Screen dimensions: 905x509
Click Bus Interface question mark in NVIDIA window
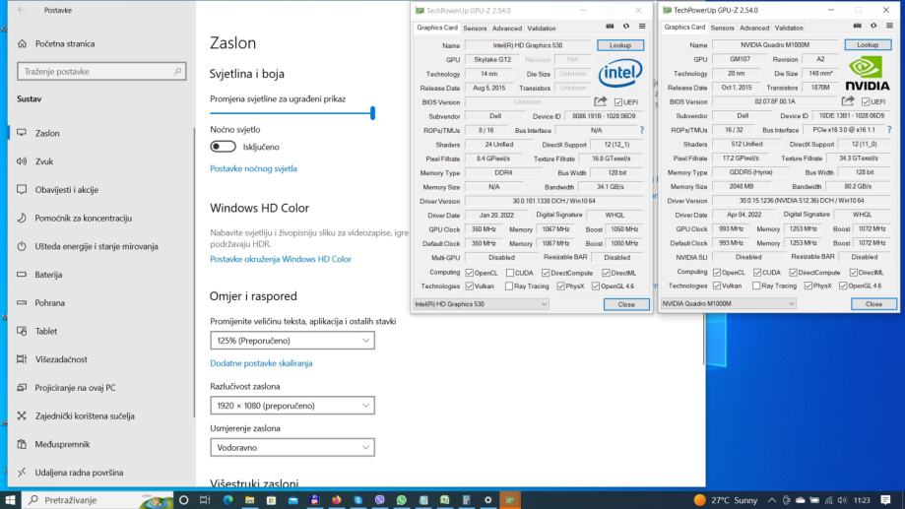pyautogui.click(x=889, y=130)
